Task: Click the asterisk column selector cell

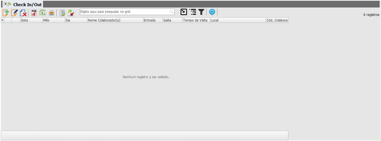Action: [x=3, y=20]
